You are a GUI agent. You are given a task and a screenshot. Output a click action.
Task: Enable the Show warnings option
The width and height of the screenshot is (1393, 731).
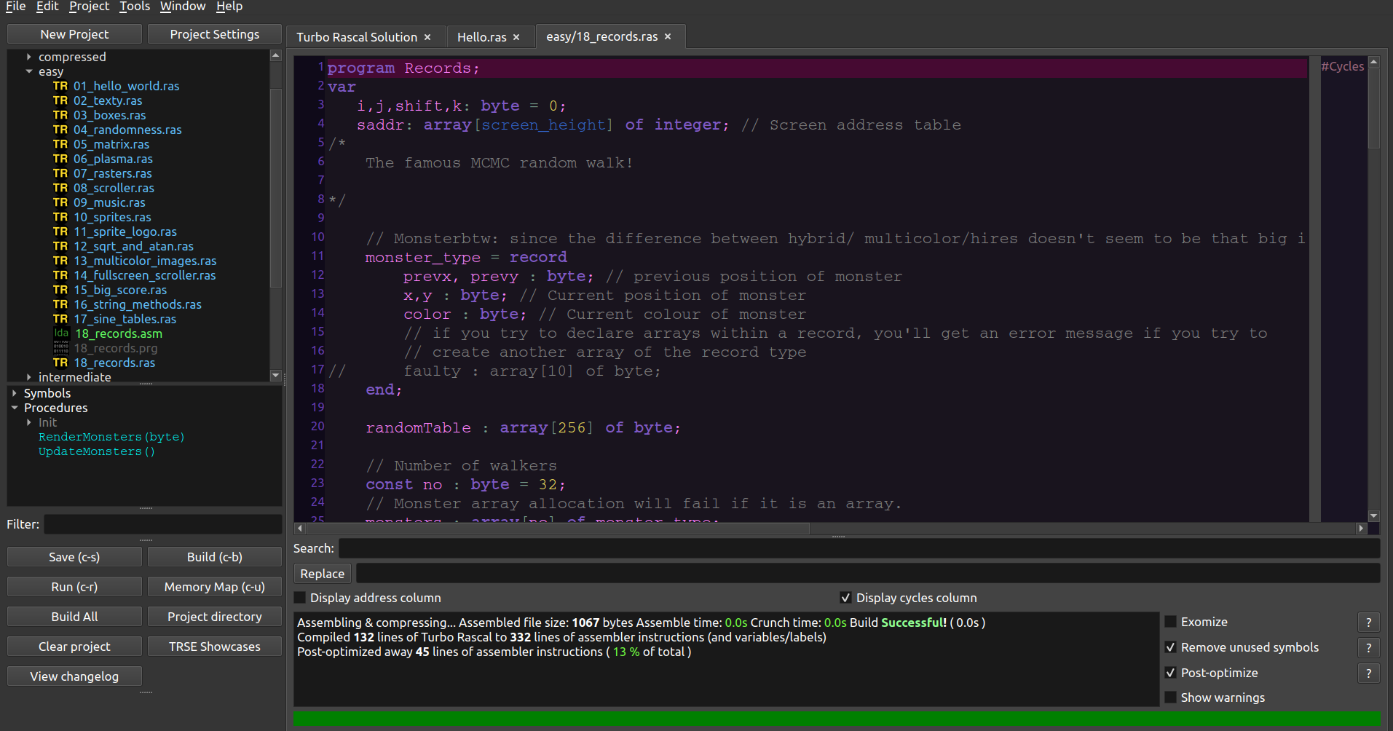1170,697
